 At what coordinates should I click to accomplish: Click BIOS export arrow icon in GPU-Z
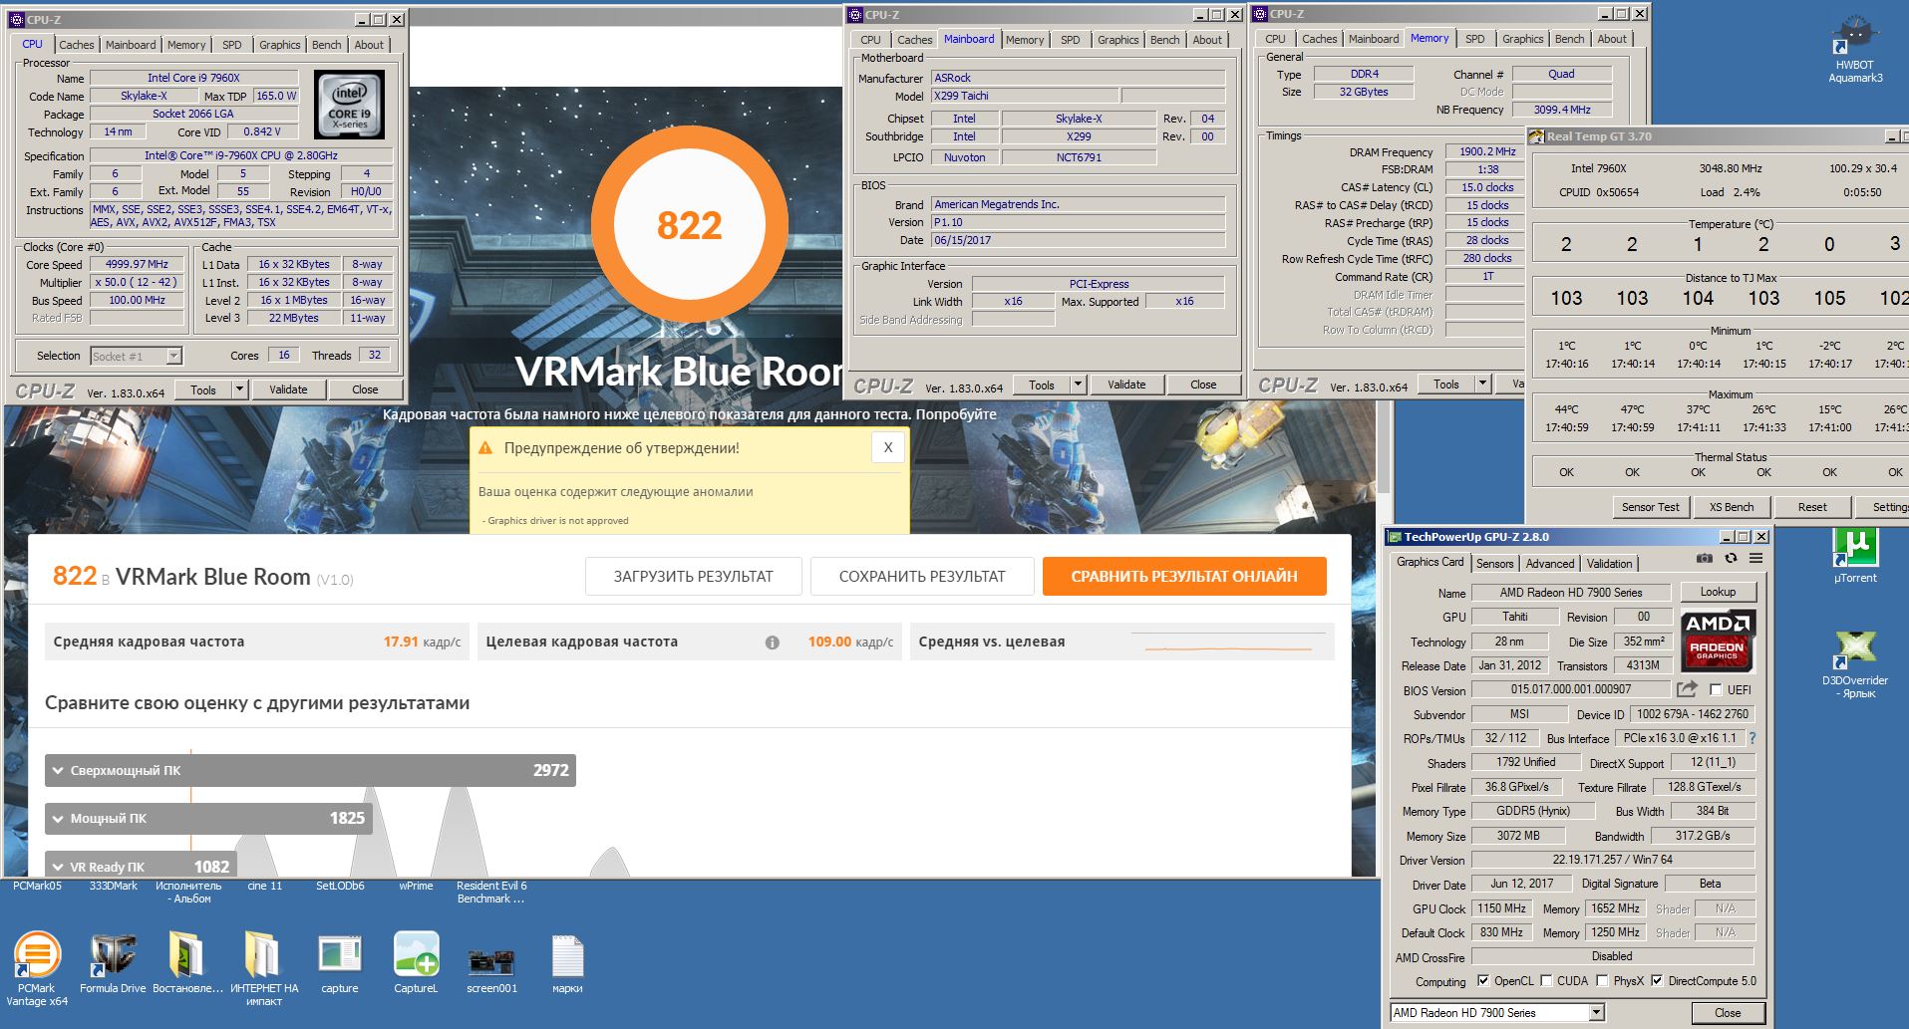1687,689
